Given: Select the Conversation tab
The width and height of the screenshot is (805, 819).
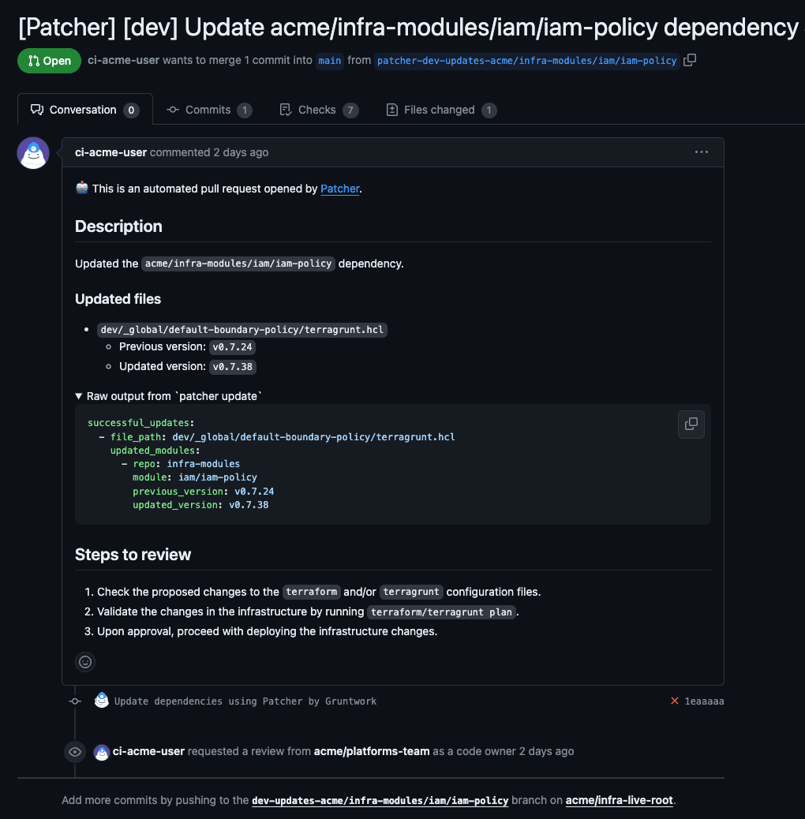Looking at the screenshot, I should [83, 110].
